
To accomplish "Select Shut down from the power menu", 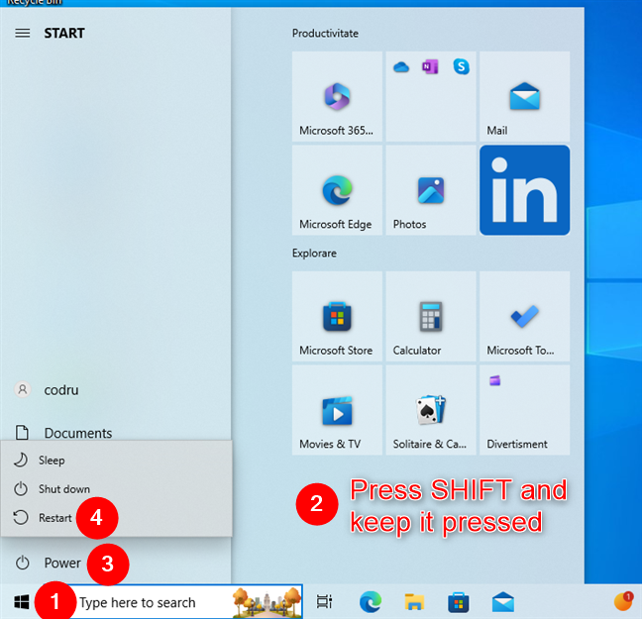I will tap(117, 489).
